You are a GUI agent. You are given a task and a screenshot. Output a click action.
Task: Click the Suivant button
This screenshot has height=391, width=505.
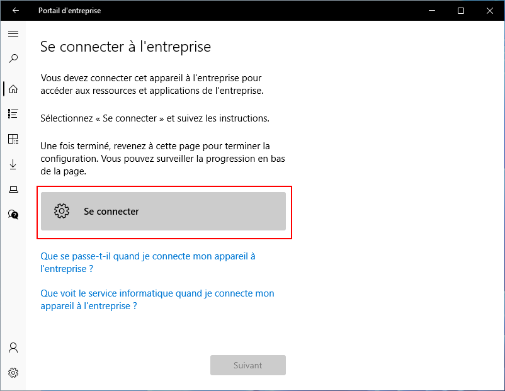point(248,365)
